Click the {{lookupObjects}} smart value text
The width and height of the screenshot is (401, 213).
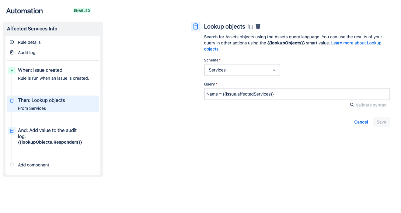pos(286,43)
